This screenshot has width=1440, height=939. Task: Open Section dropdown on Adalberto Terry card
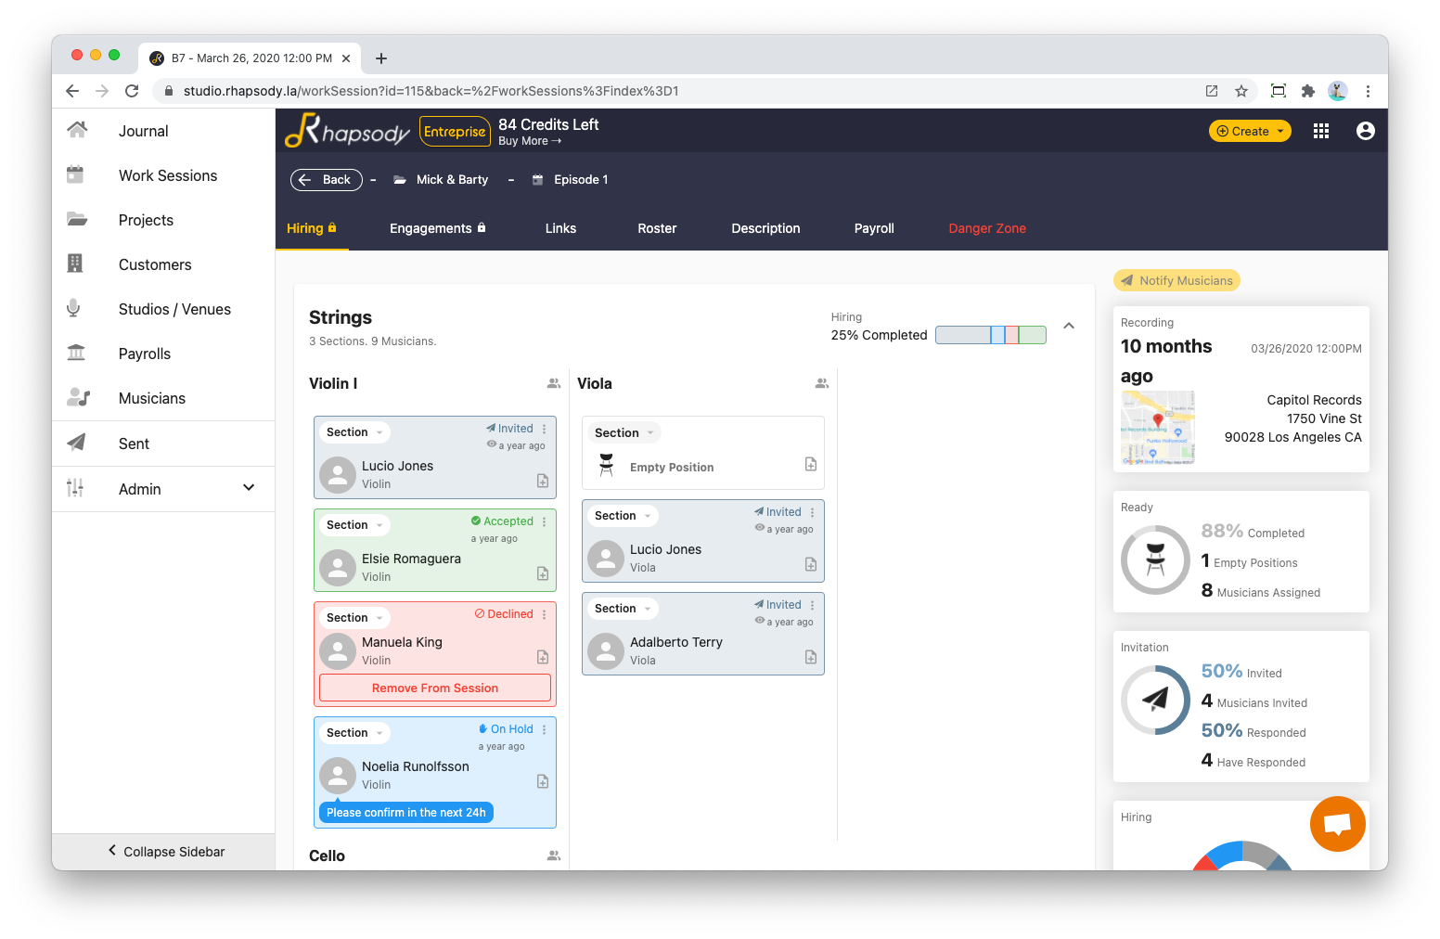[622, 609]
